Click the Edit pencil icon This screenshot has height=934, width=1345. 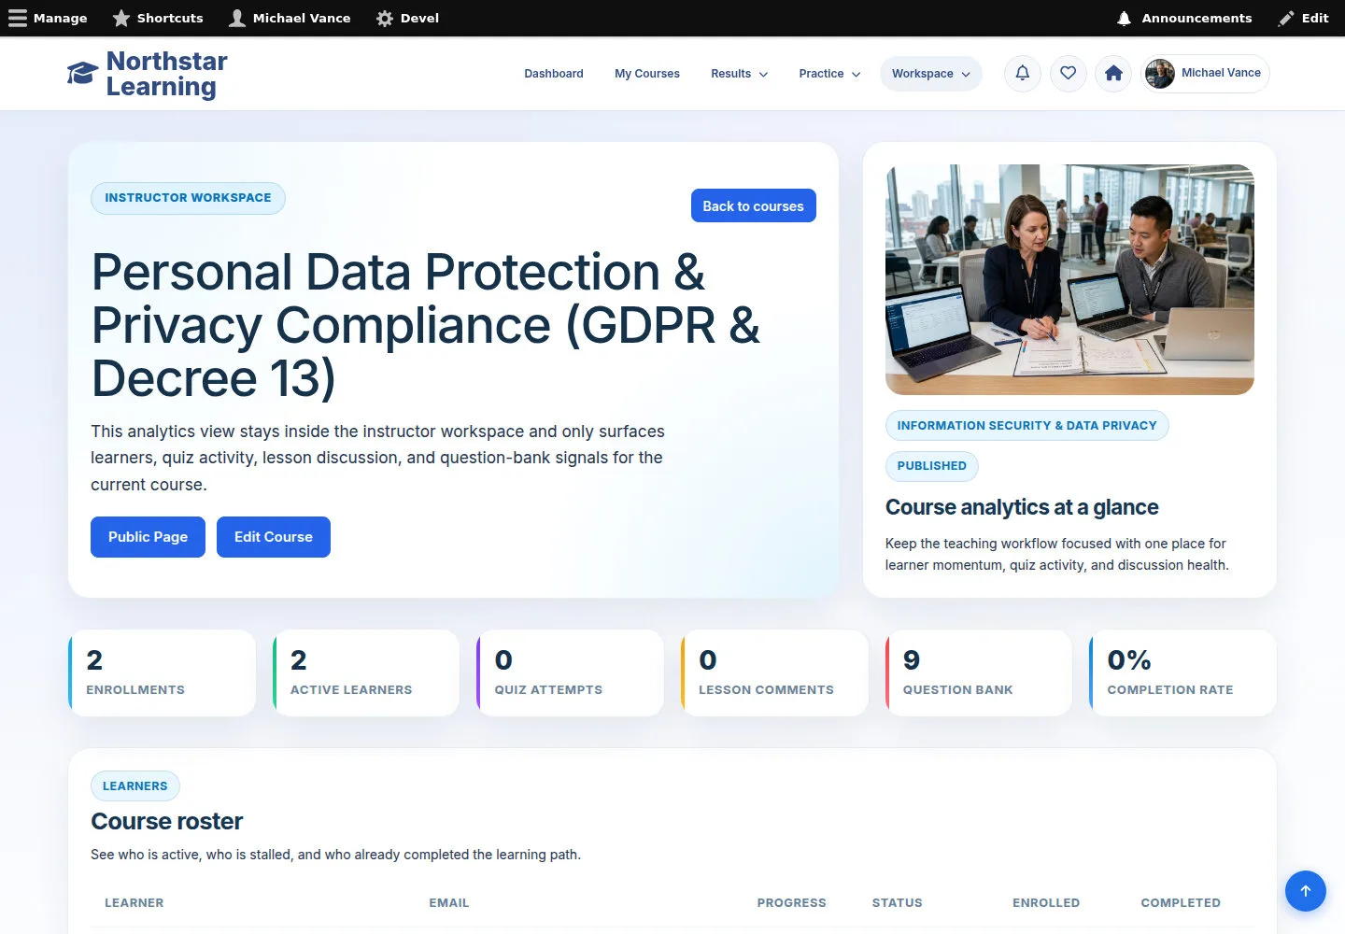(1286, 18)
